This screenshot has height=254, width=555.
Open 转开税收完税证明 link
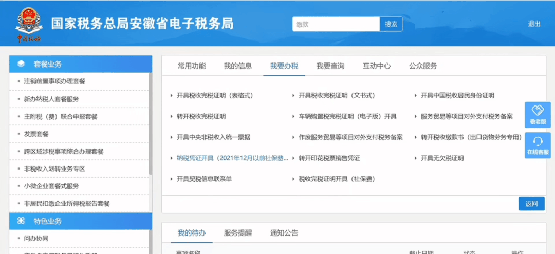click(x=201, y=116)
